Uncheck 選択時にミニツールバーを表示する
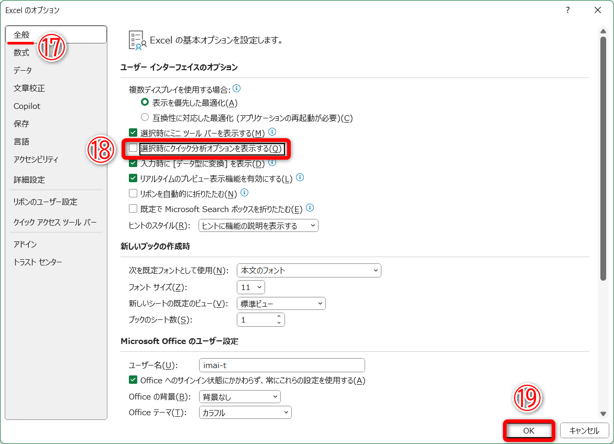Viewport: 614px width, 444px height. [133, 132]
